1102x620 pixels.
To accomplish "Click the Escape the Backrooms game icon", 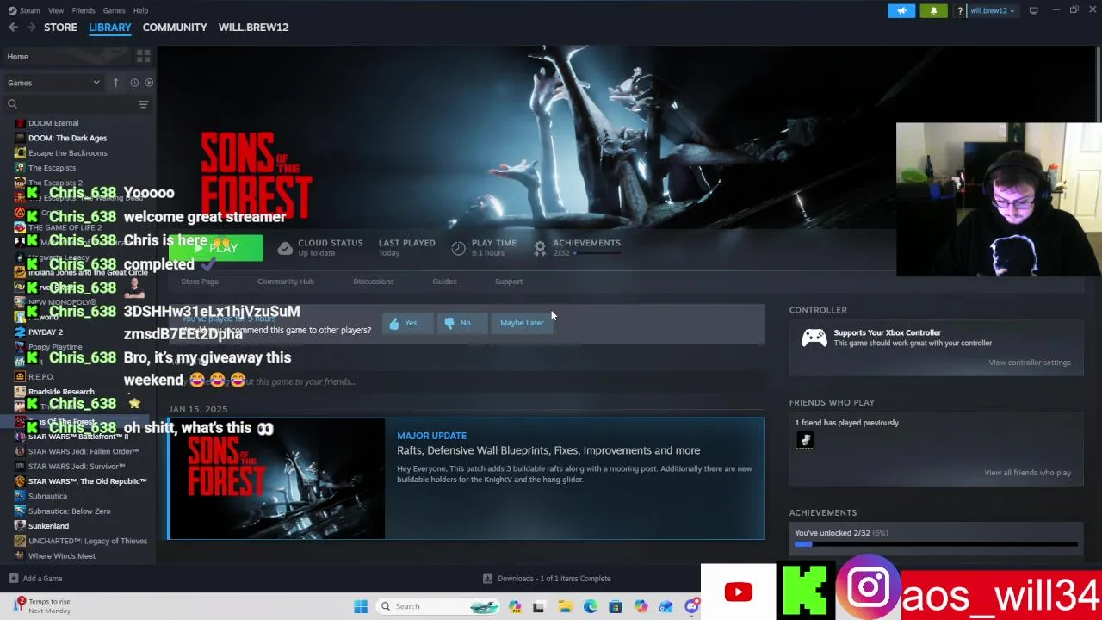I will (x=20, y=153).
